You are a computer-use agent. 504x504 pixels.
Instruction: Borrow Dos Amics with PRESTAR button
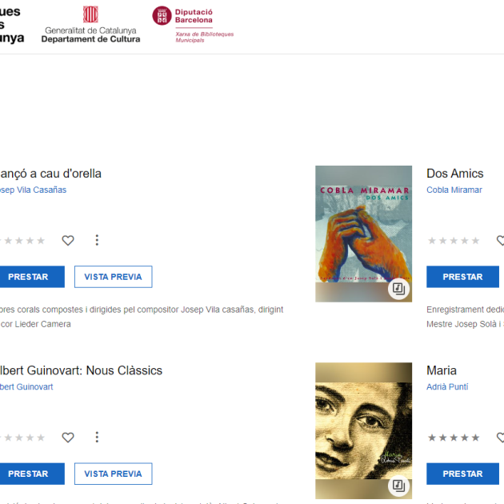point(463,277)
